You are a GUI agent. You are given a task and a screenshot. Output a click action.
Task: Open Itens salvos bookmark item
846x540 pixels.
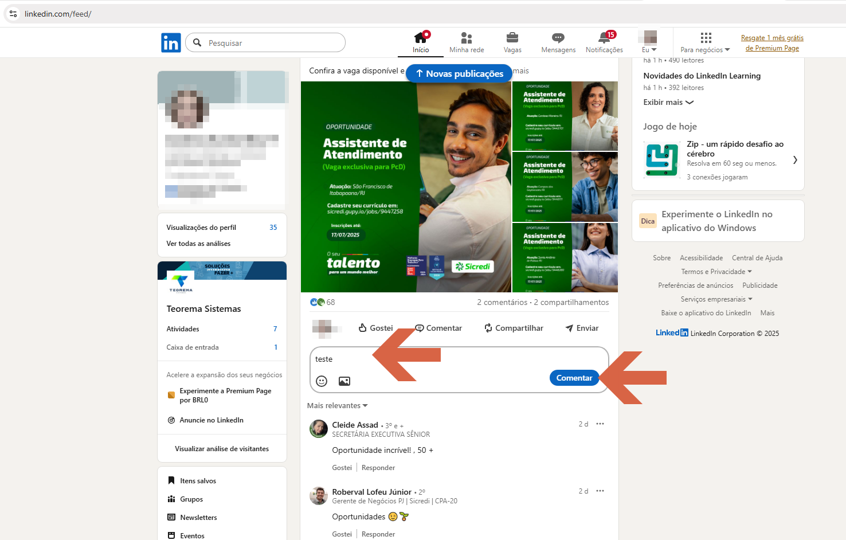192,481
